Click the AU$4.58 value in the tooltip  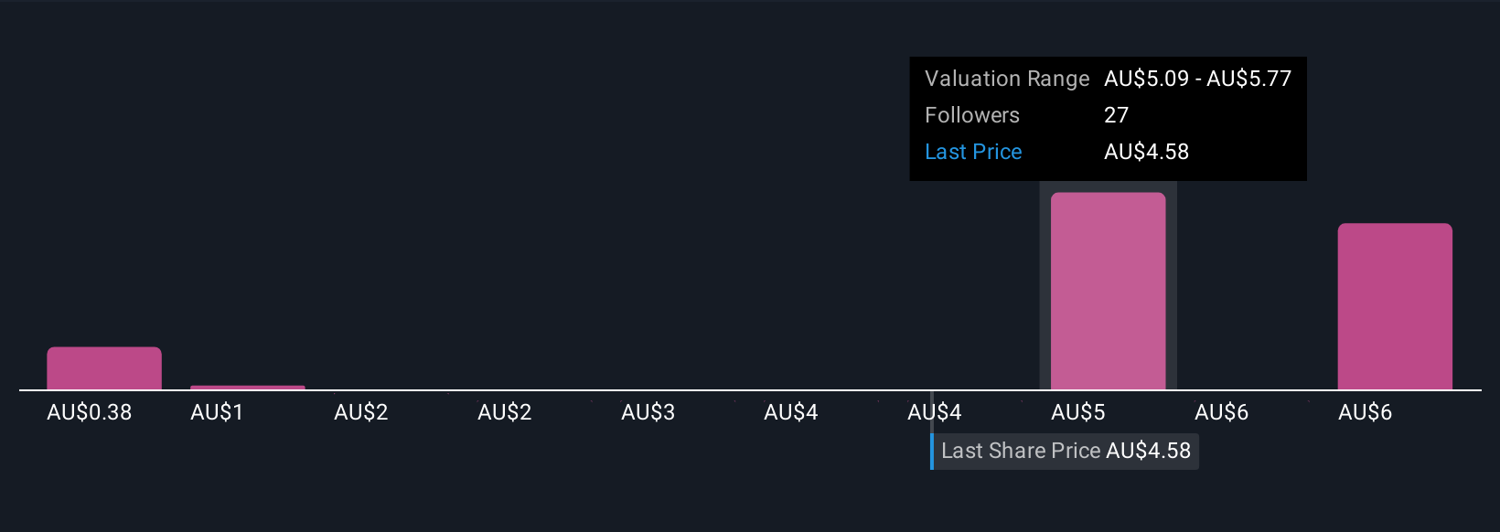click(x=1147, y=152)
